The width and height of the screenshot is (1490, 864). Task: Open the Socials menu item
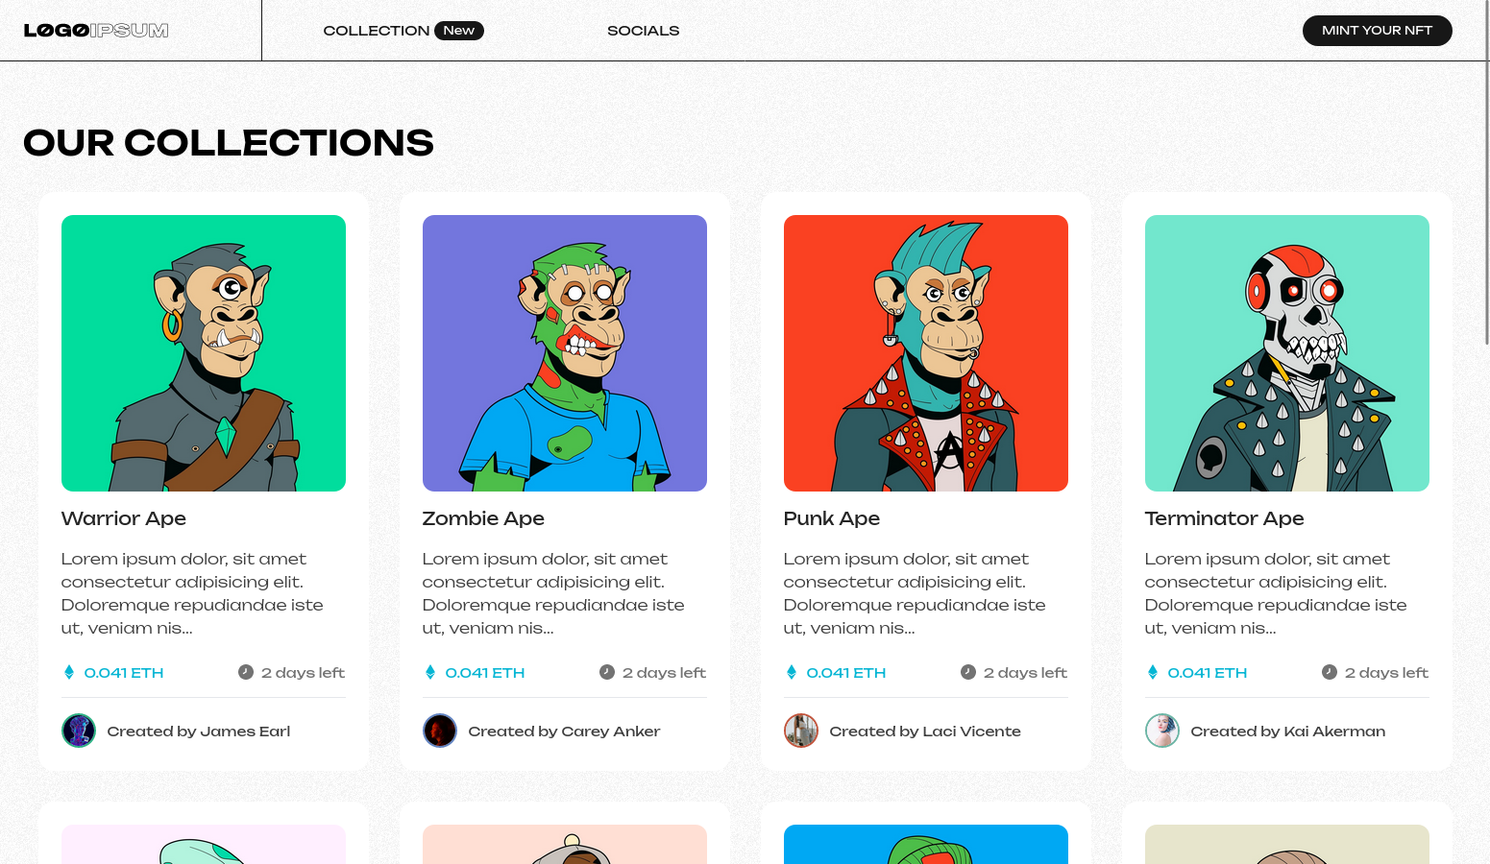tap(643, 31)
